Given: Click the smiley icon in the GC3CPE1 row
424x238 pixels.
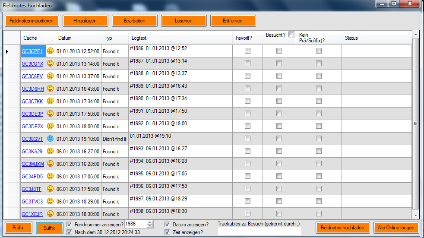Looking at the screenshot, I should [x=51, y=51].
